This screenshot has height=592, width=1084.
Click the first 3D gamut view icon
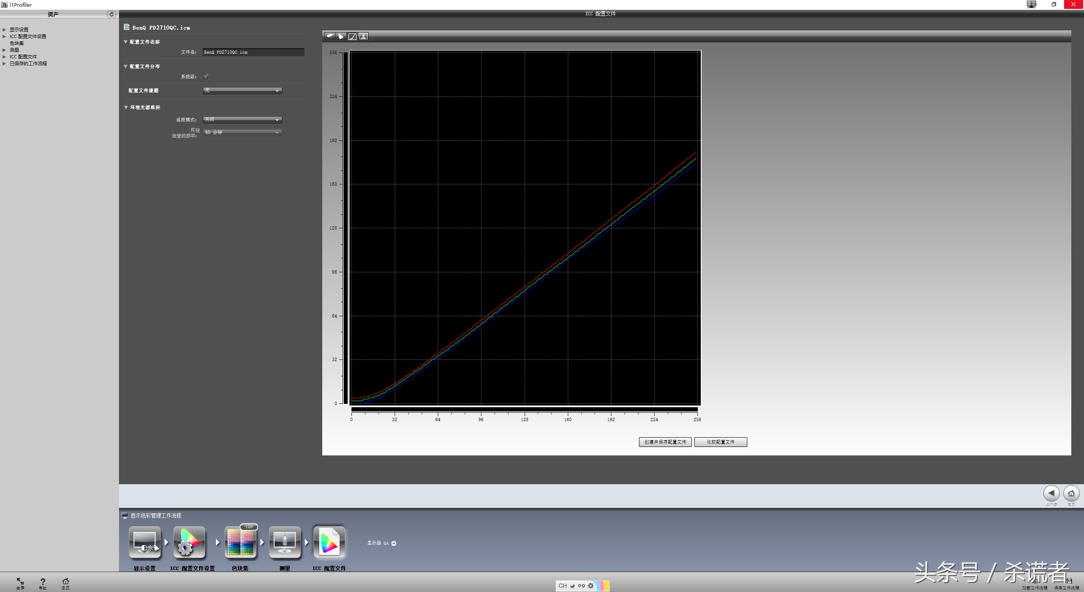(329, 36)
